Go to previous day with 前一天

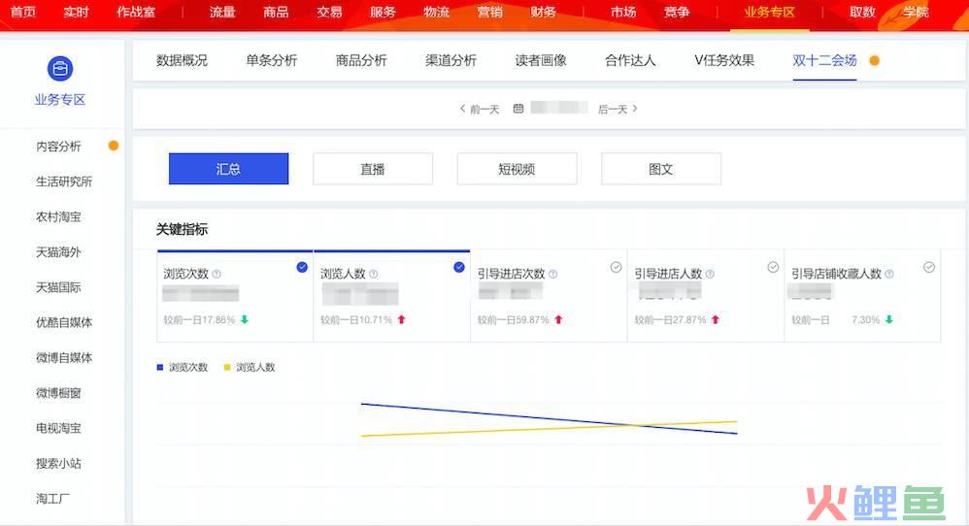[480, 110]
